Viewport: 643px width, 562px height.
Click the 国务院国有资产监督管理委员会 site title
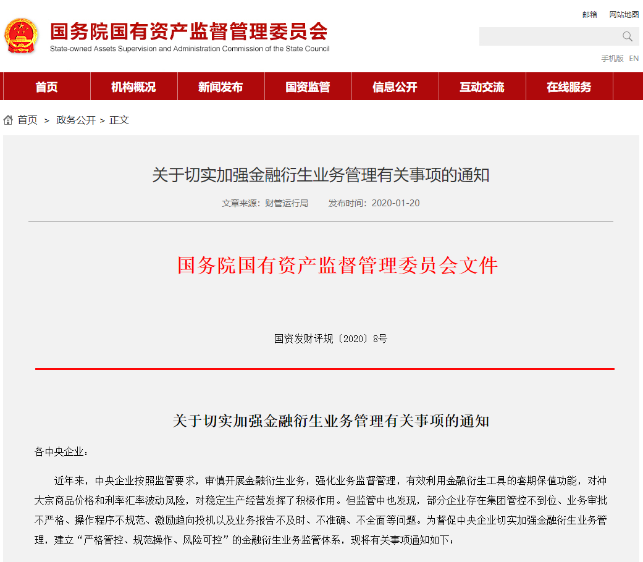(x=189, y=32)
